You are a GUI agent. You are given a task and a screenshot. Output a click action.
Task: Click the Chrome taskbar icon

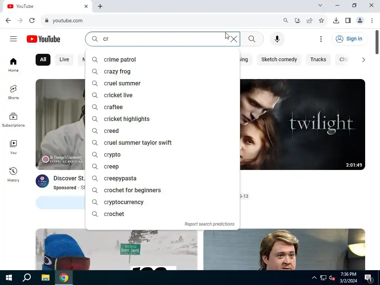64,278
